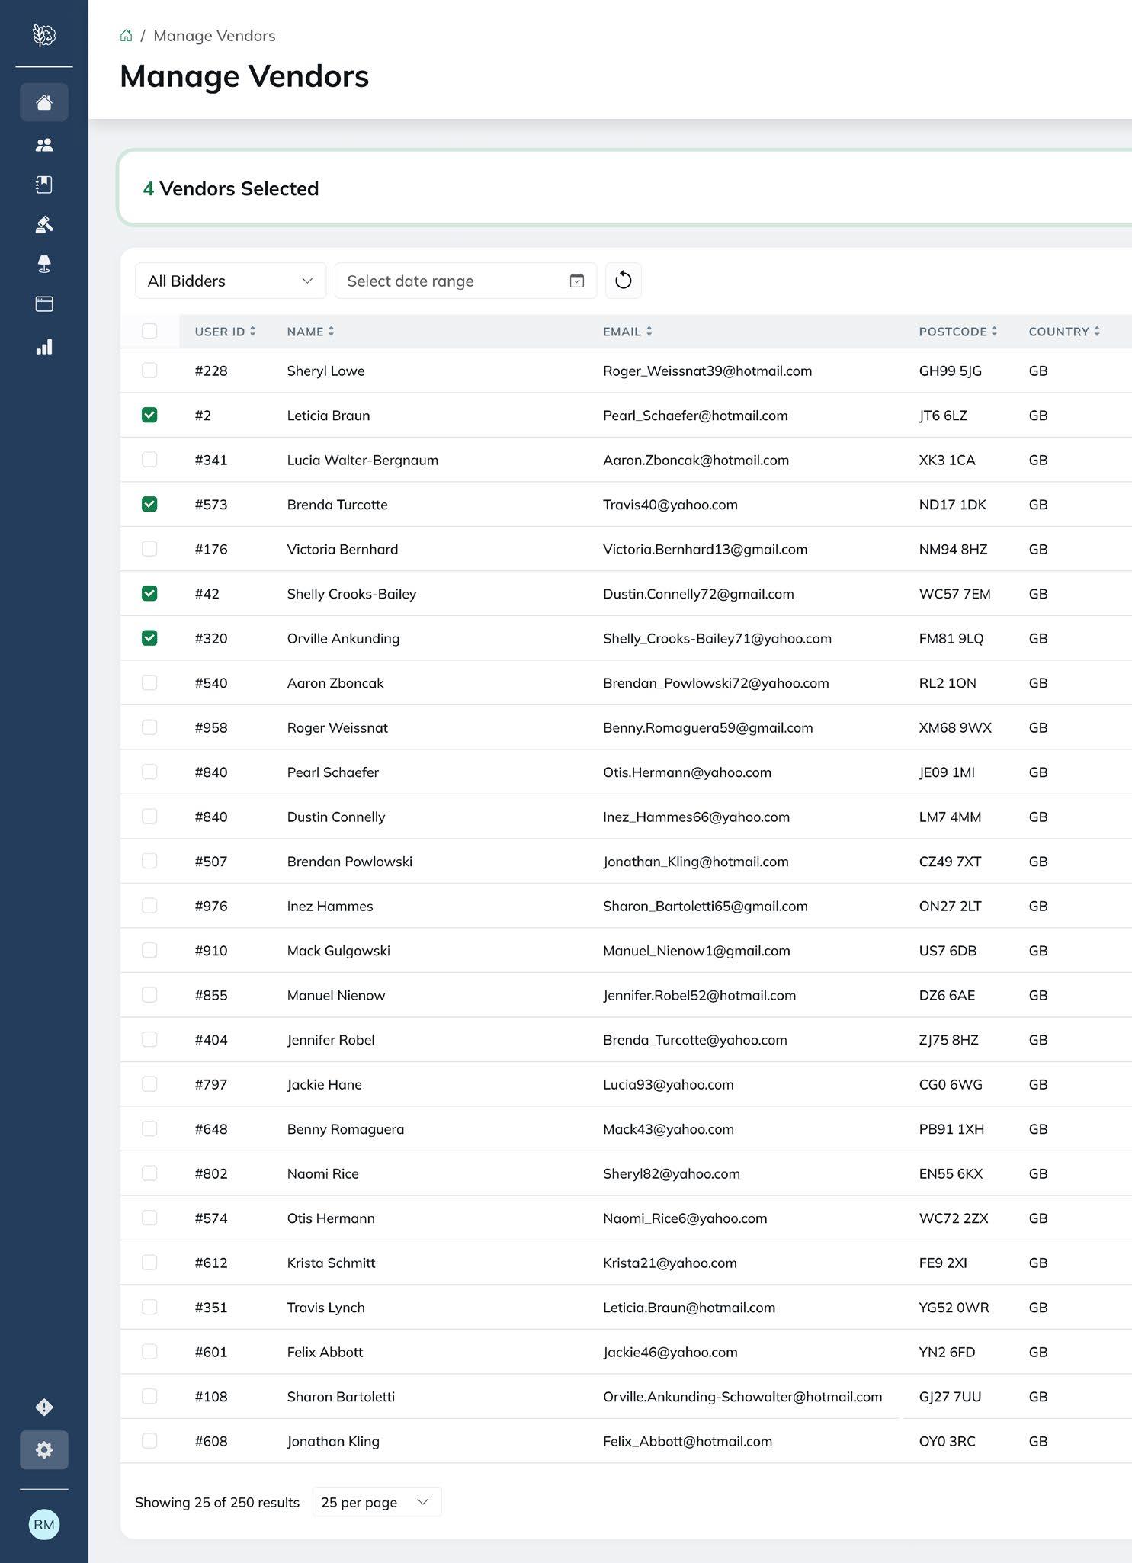Click user ID #958
Screen dimensions: 1132x1563
click(211, 727)
